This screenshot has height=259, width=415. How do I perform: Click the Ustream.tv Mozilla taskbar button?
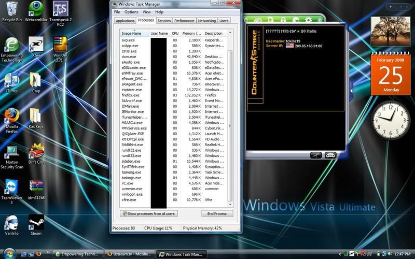(x=130, y=254)
